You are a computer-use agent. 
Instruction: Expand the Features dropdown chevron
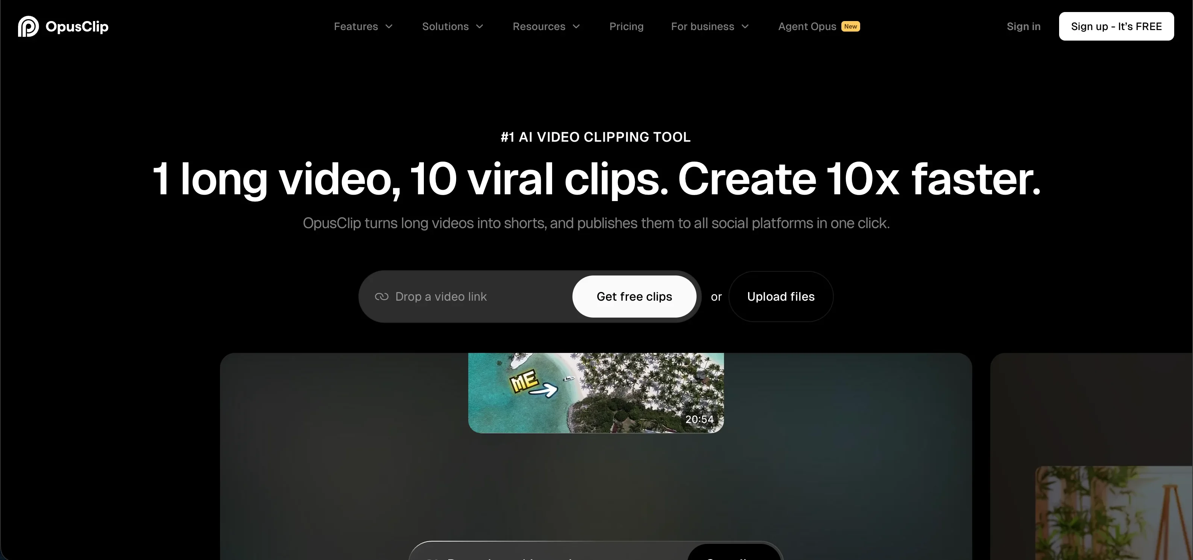coord(389,26)
